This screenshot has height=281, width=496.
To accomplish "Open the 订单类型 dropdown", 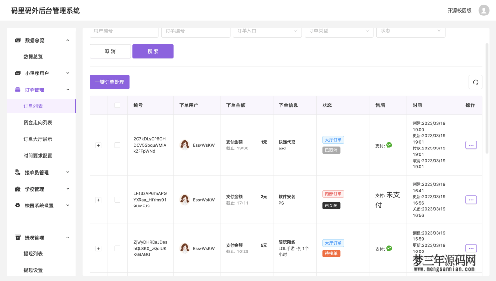I will point(339,30).
